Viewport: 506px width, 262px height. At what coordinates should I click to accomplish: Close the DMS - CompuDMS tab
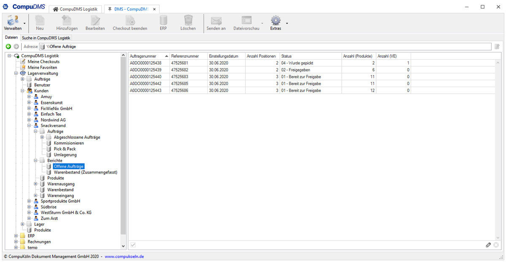point(154,9)
